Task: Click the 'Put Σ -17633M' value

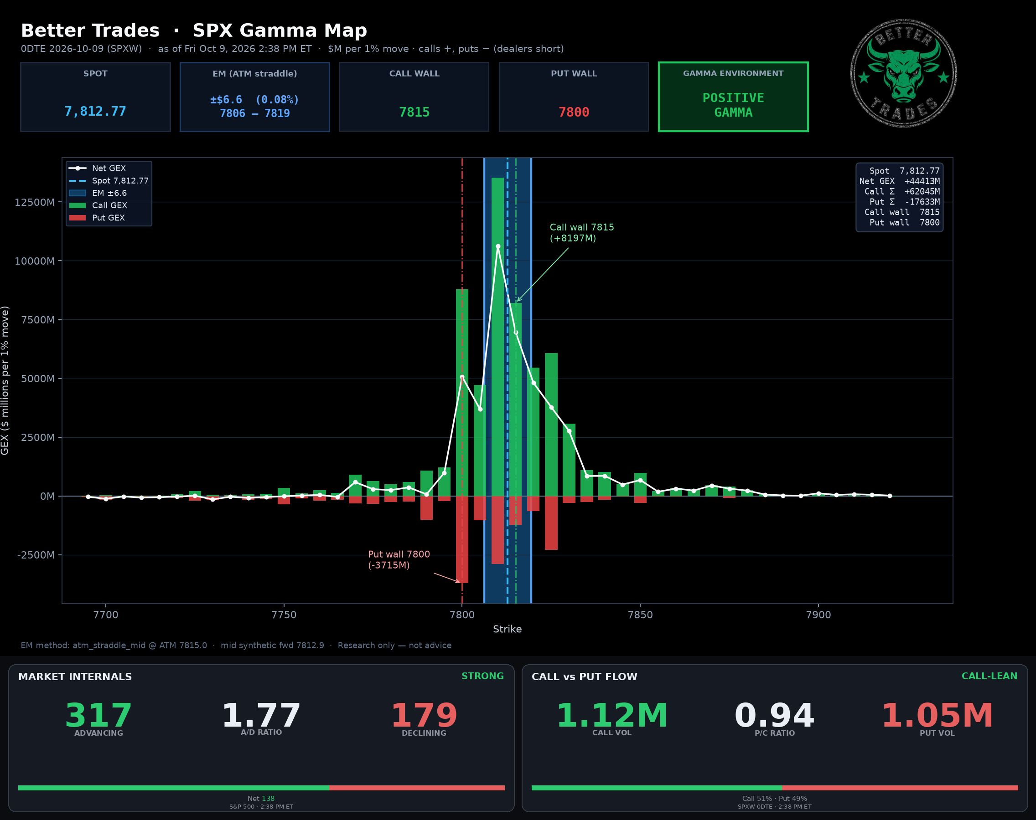Action: (x=904, y=202)
